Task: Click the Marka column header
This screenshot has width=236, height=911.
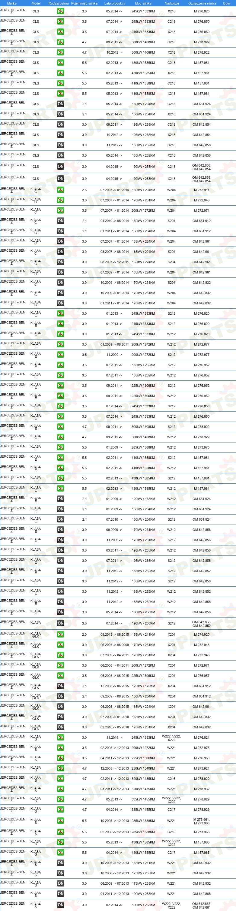Action: click(x=12, y=3)
